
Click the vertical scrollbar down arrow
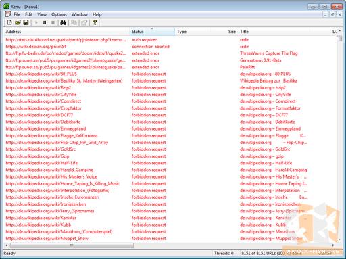coord(339,239)
